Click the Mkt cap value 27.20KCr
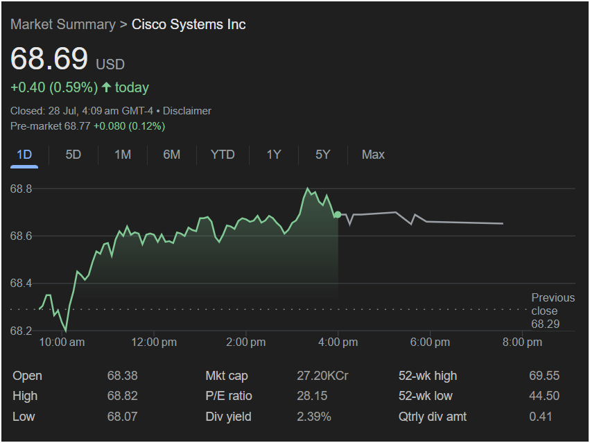Viewport: 590px width, 443px height. (322, 376)
